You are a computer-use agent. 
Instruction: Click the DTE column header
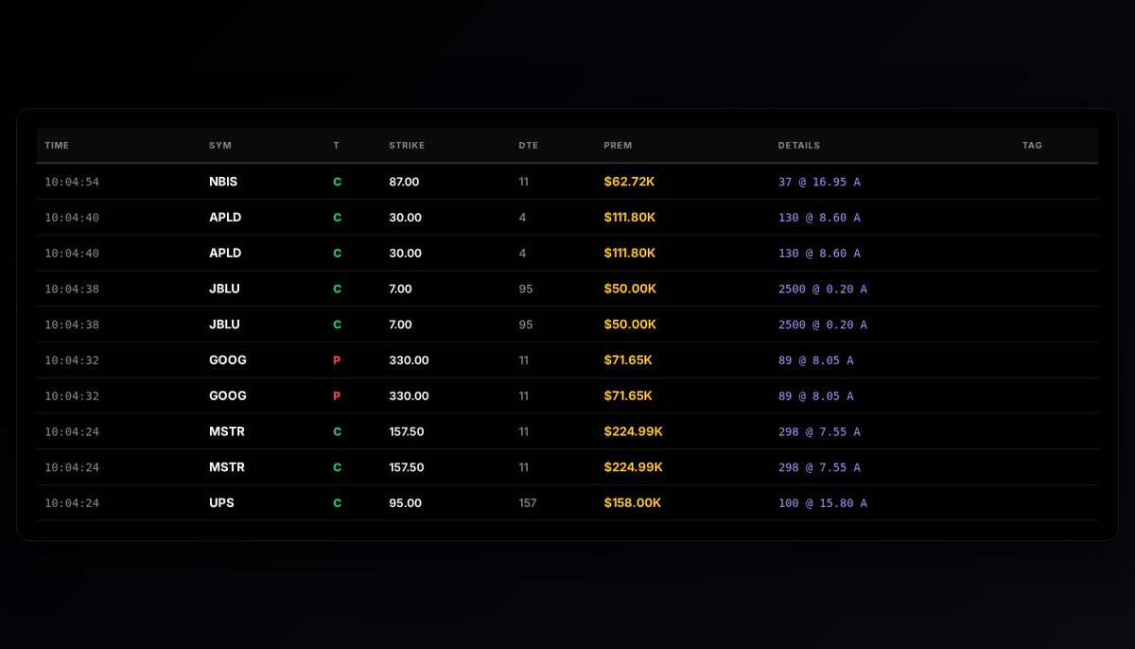click(x=528, y=146)
